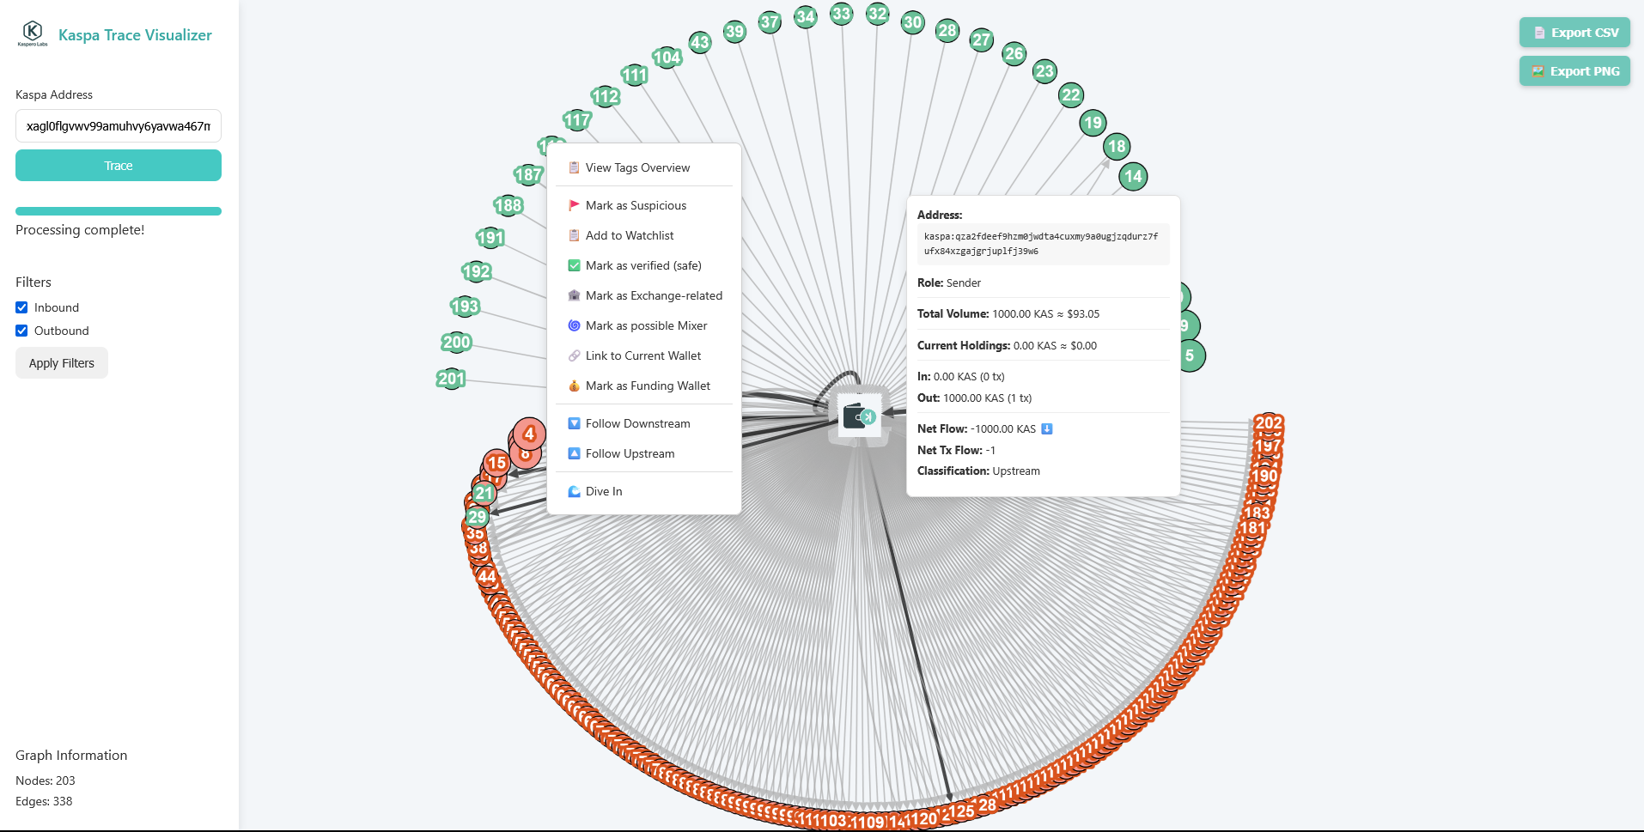Select graph node 33
Screen dimensions: 1644x832
(x=842, y=13)
